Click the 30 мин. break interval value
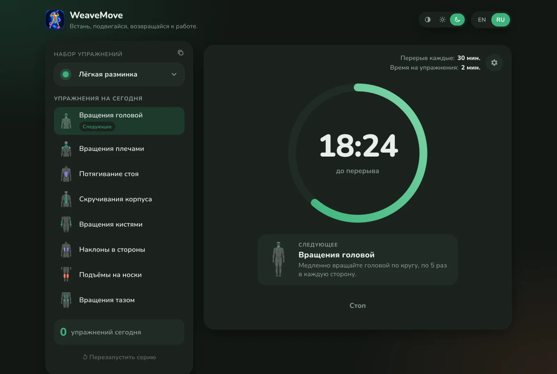This screenshot has height=374, width=557. coord(469,58)
